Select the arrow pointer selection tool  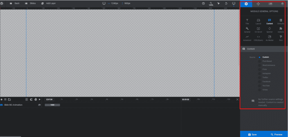click(x=219, y=3)
